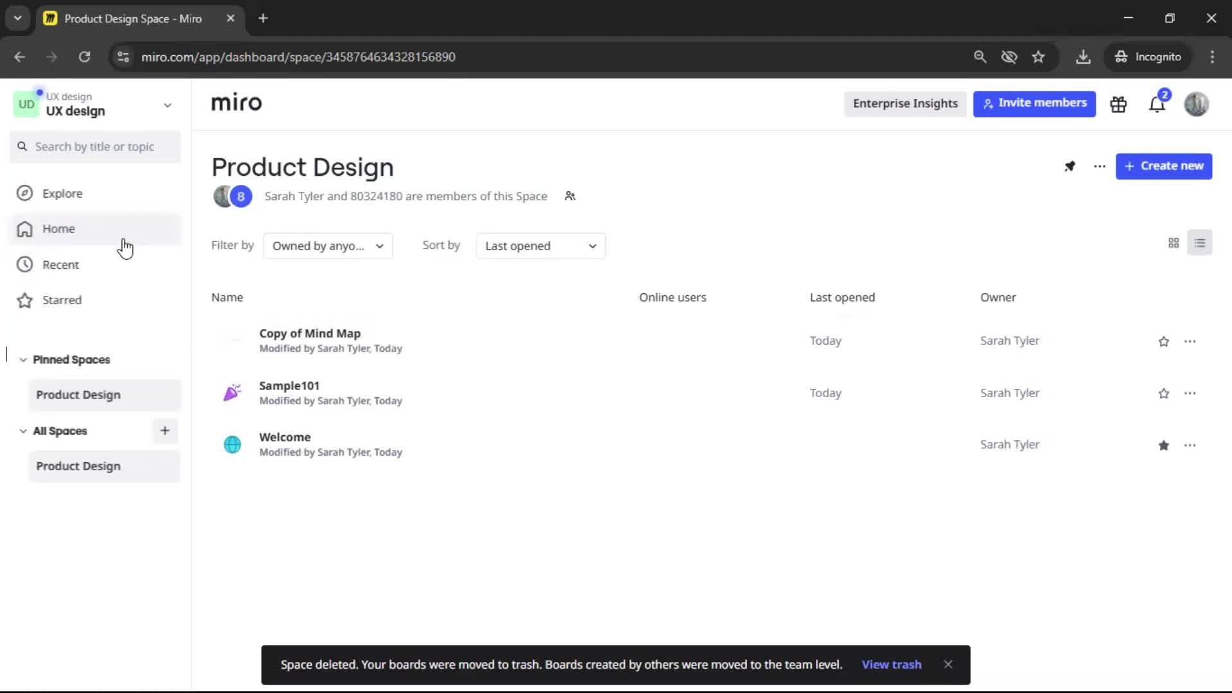The height and width of the screenshot is (693, 1232).
Task: Click the Online users column header
Action: point(672,298)
